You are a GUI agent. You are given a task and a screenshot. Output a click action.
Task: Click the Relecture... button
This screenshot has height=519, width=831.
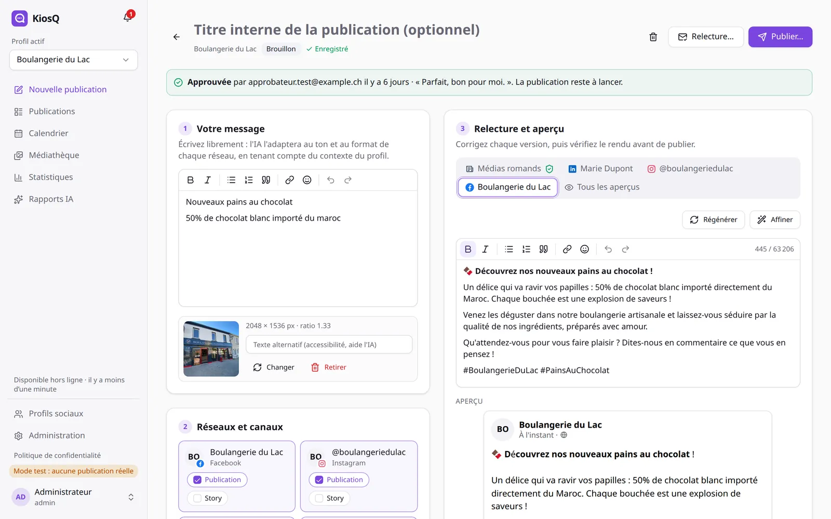[706, 37]
